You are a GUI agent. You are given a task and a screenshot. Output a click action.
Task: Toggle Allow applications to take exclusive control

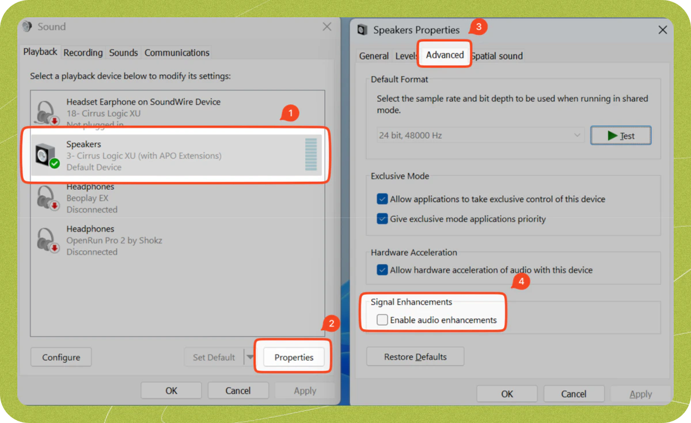click(x=382, y=199)
